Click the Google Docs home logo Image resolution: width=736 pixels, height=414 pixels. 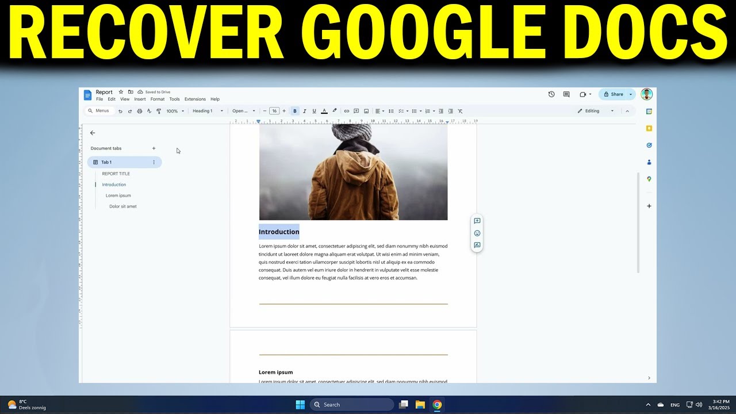point(87,95)
